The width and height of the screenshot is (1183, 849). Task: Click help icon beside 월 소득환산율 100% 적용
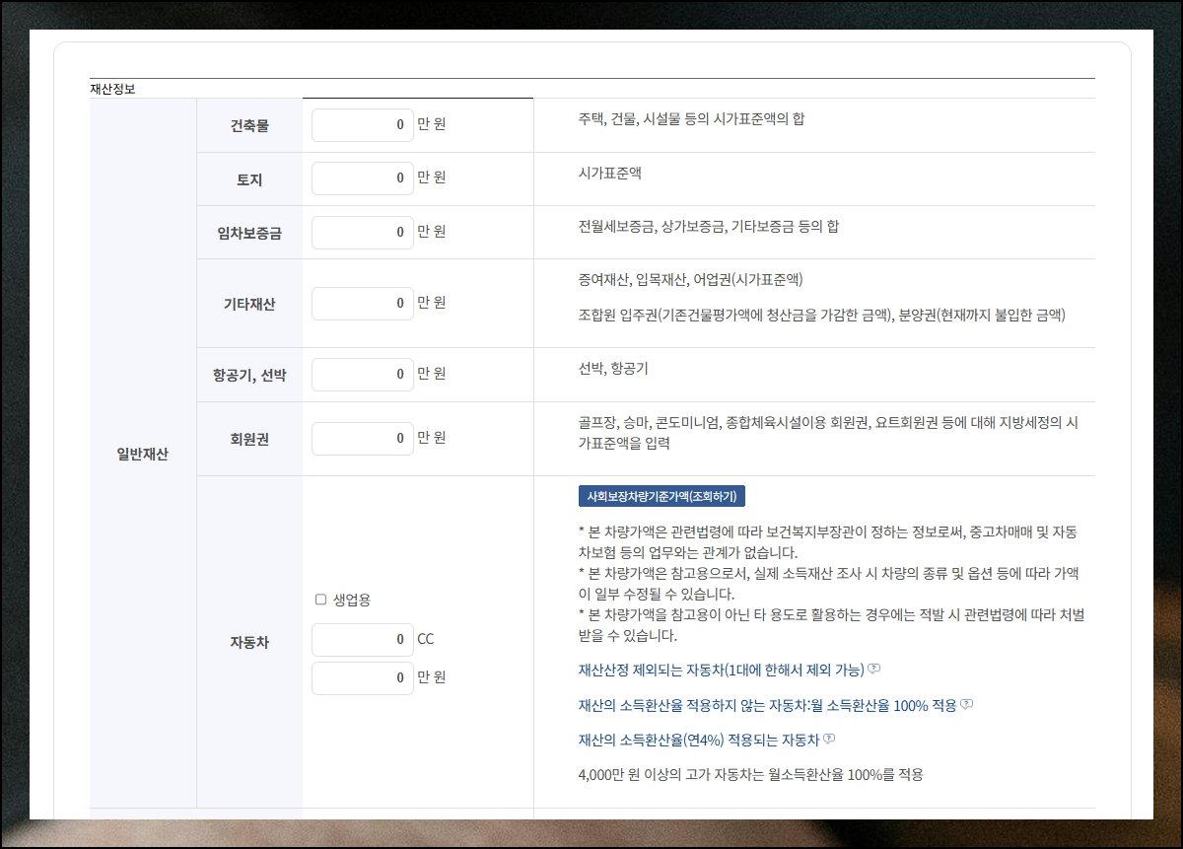(x=967, y=704)
